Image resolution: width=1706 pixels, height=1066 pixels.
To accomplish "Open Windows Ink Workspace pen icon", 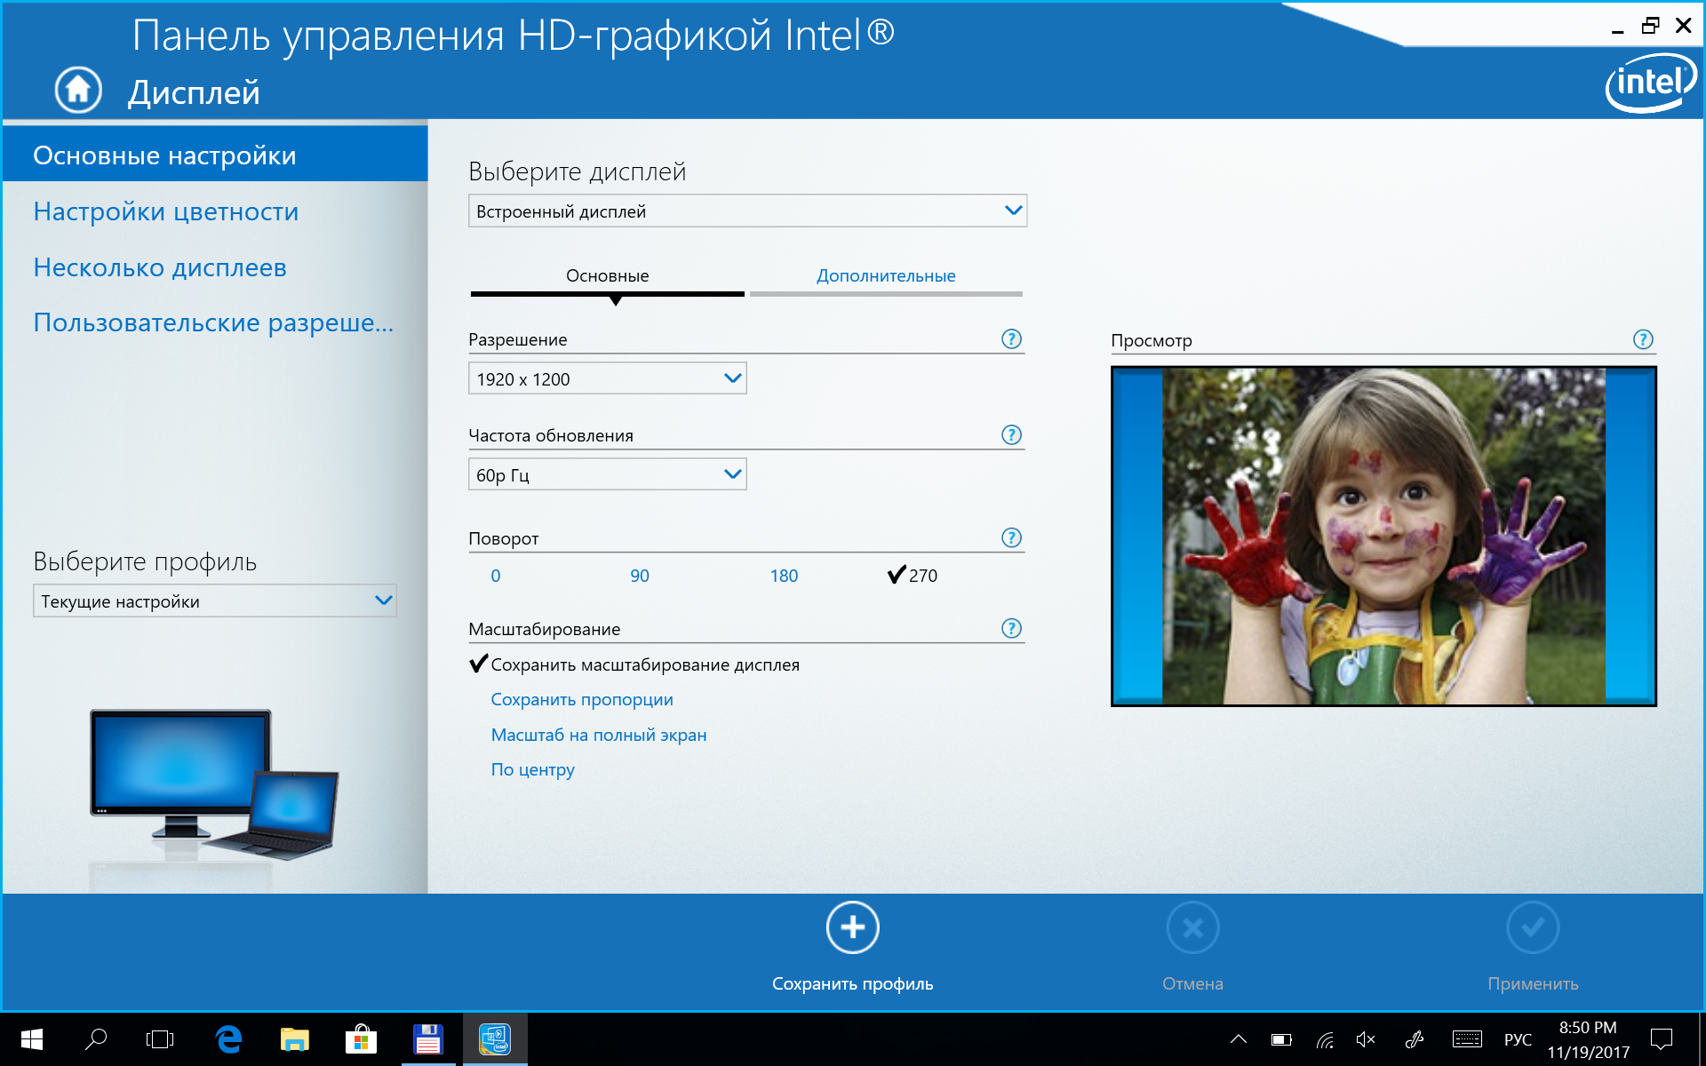I will click(x=1415, y=1039).
